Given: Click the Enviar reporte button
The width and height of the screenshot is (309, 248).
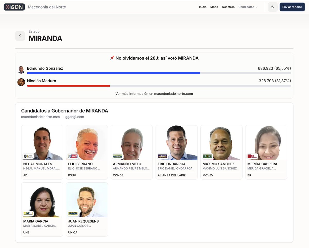Looking at the screenshot, I should (292, 7).
